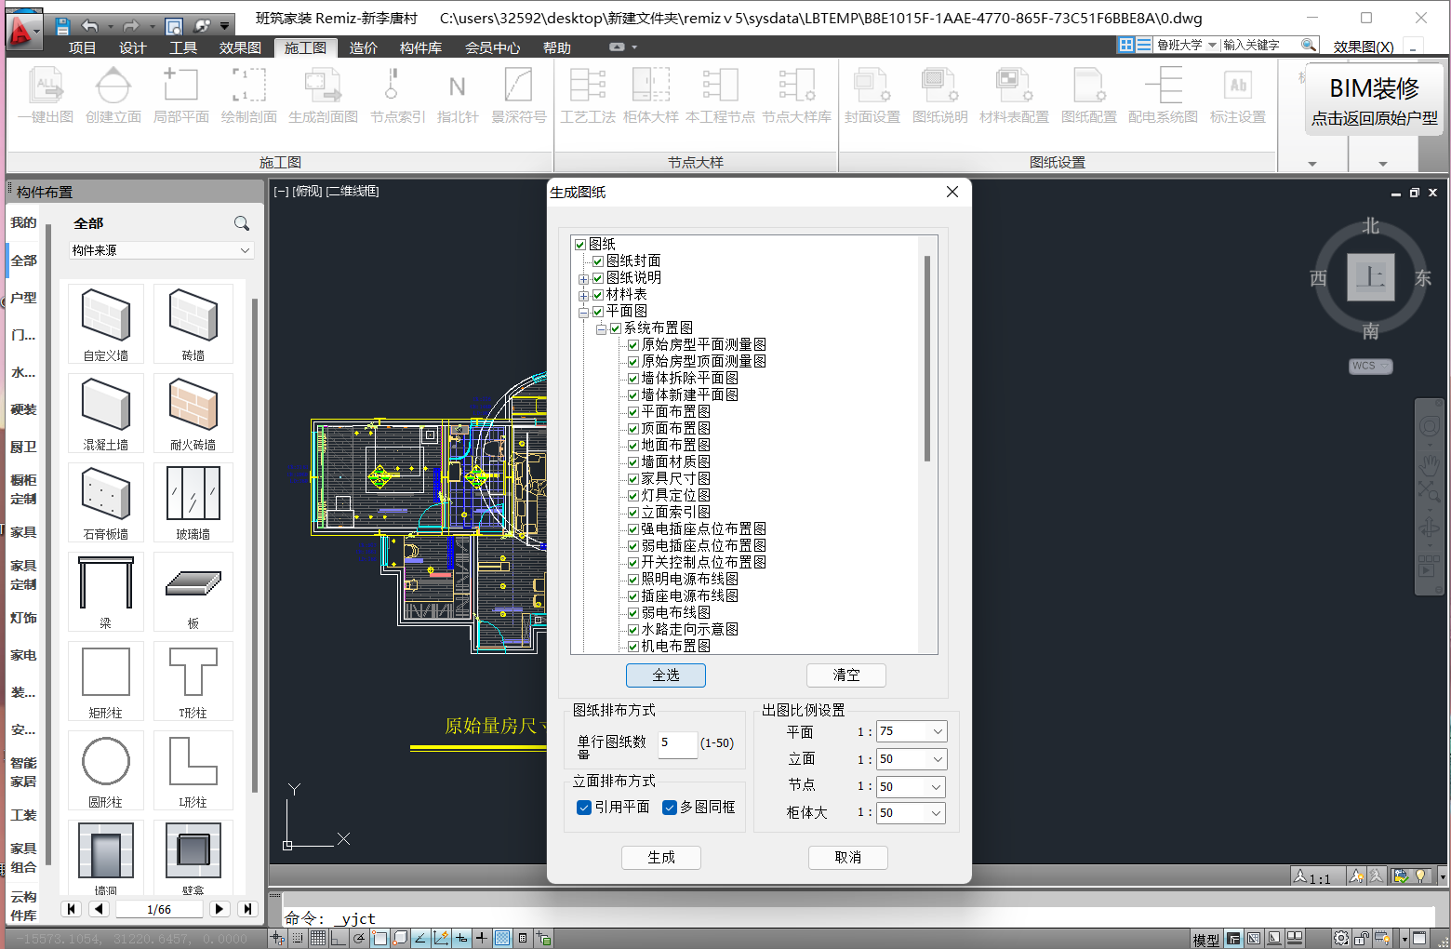Open the 构件来源 dropdown
The width and height of the screenshot is (1451, 949).
pos(162,250)
